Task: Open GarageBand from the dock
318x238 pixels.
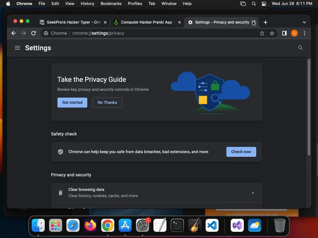Action: click(x=195, y=225)
